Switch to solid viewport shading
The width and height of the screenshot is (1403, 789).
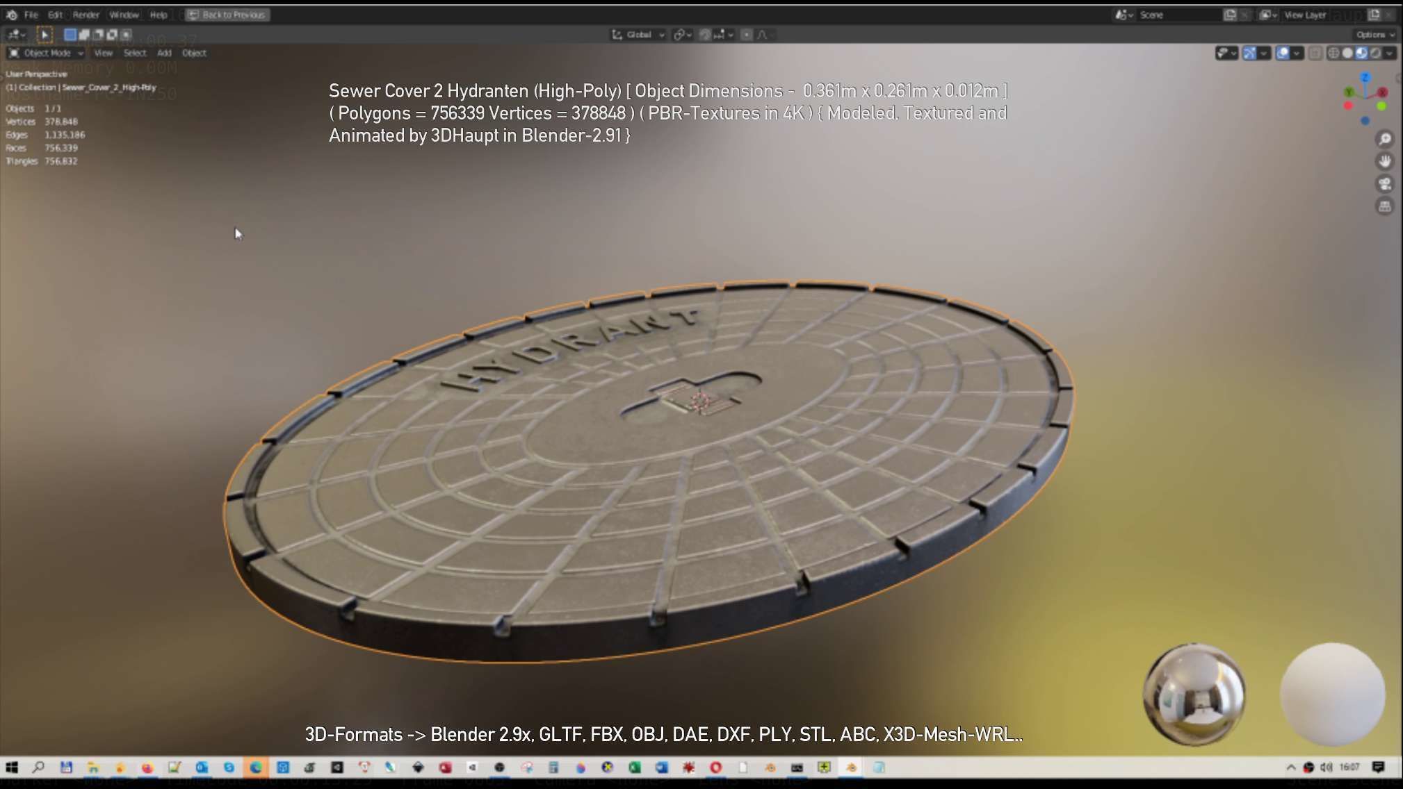click(1347, 53)
